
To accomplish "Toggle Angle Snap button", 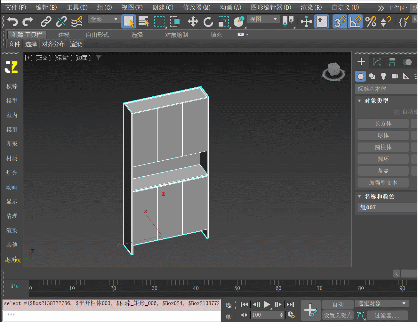I will pos(355,21).
